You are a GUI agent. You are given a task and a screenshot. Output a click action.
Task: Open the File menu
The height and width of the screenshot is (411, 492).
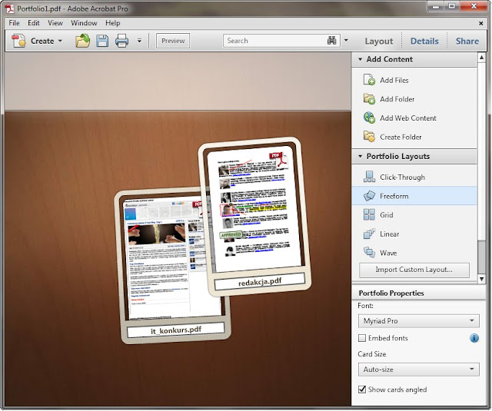click(x=14, y=23)
